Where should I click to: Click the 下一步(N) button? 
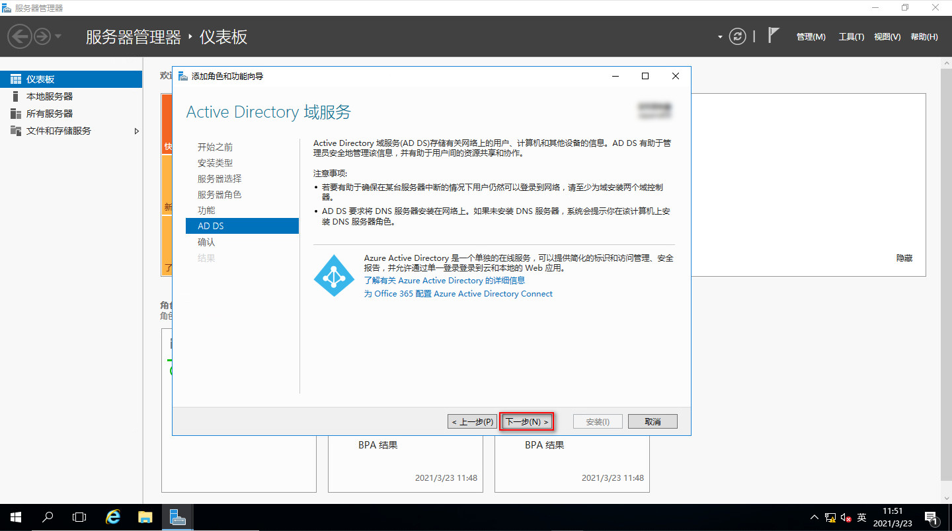point(526,421)
